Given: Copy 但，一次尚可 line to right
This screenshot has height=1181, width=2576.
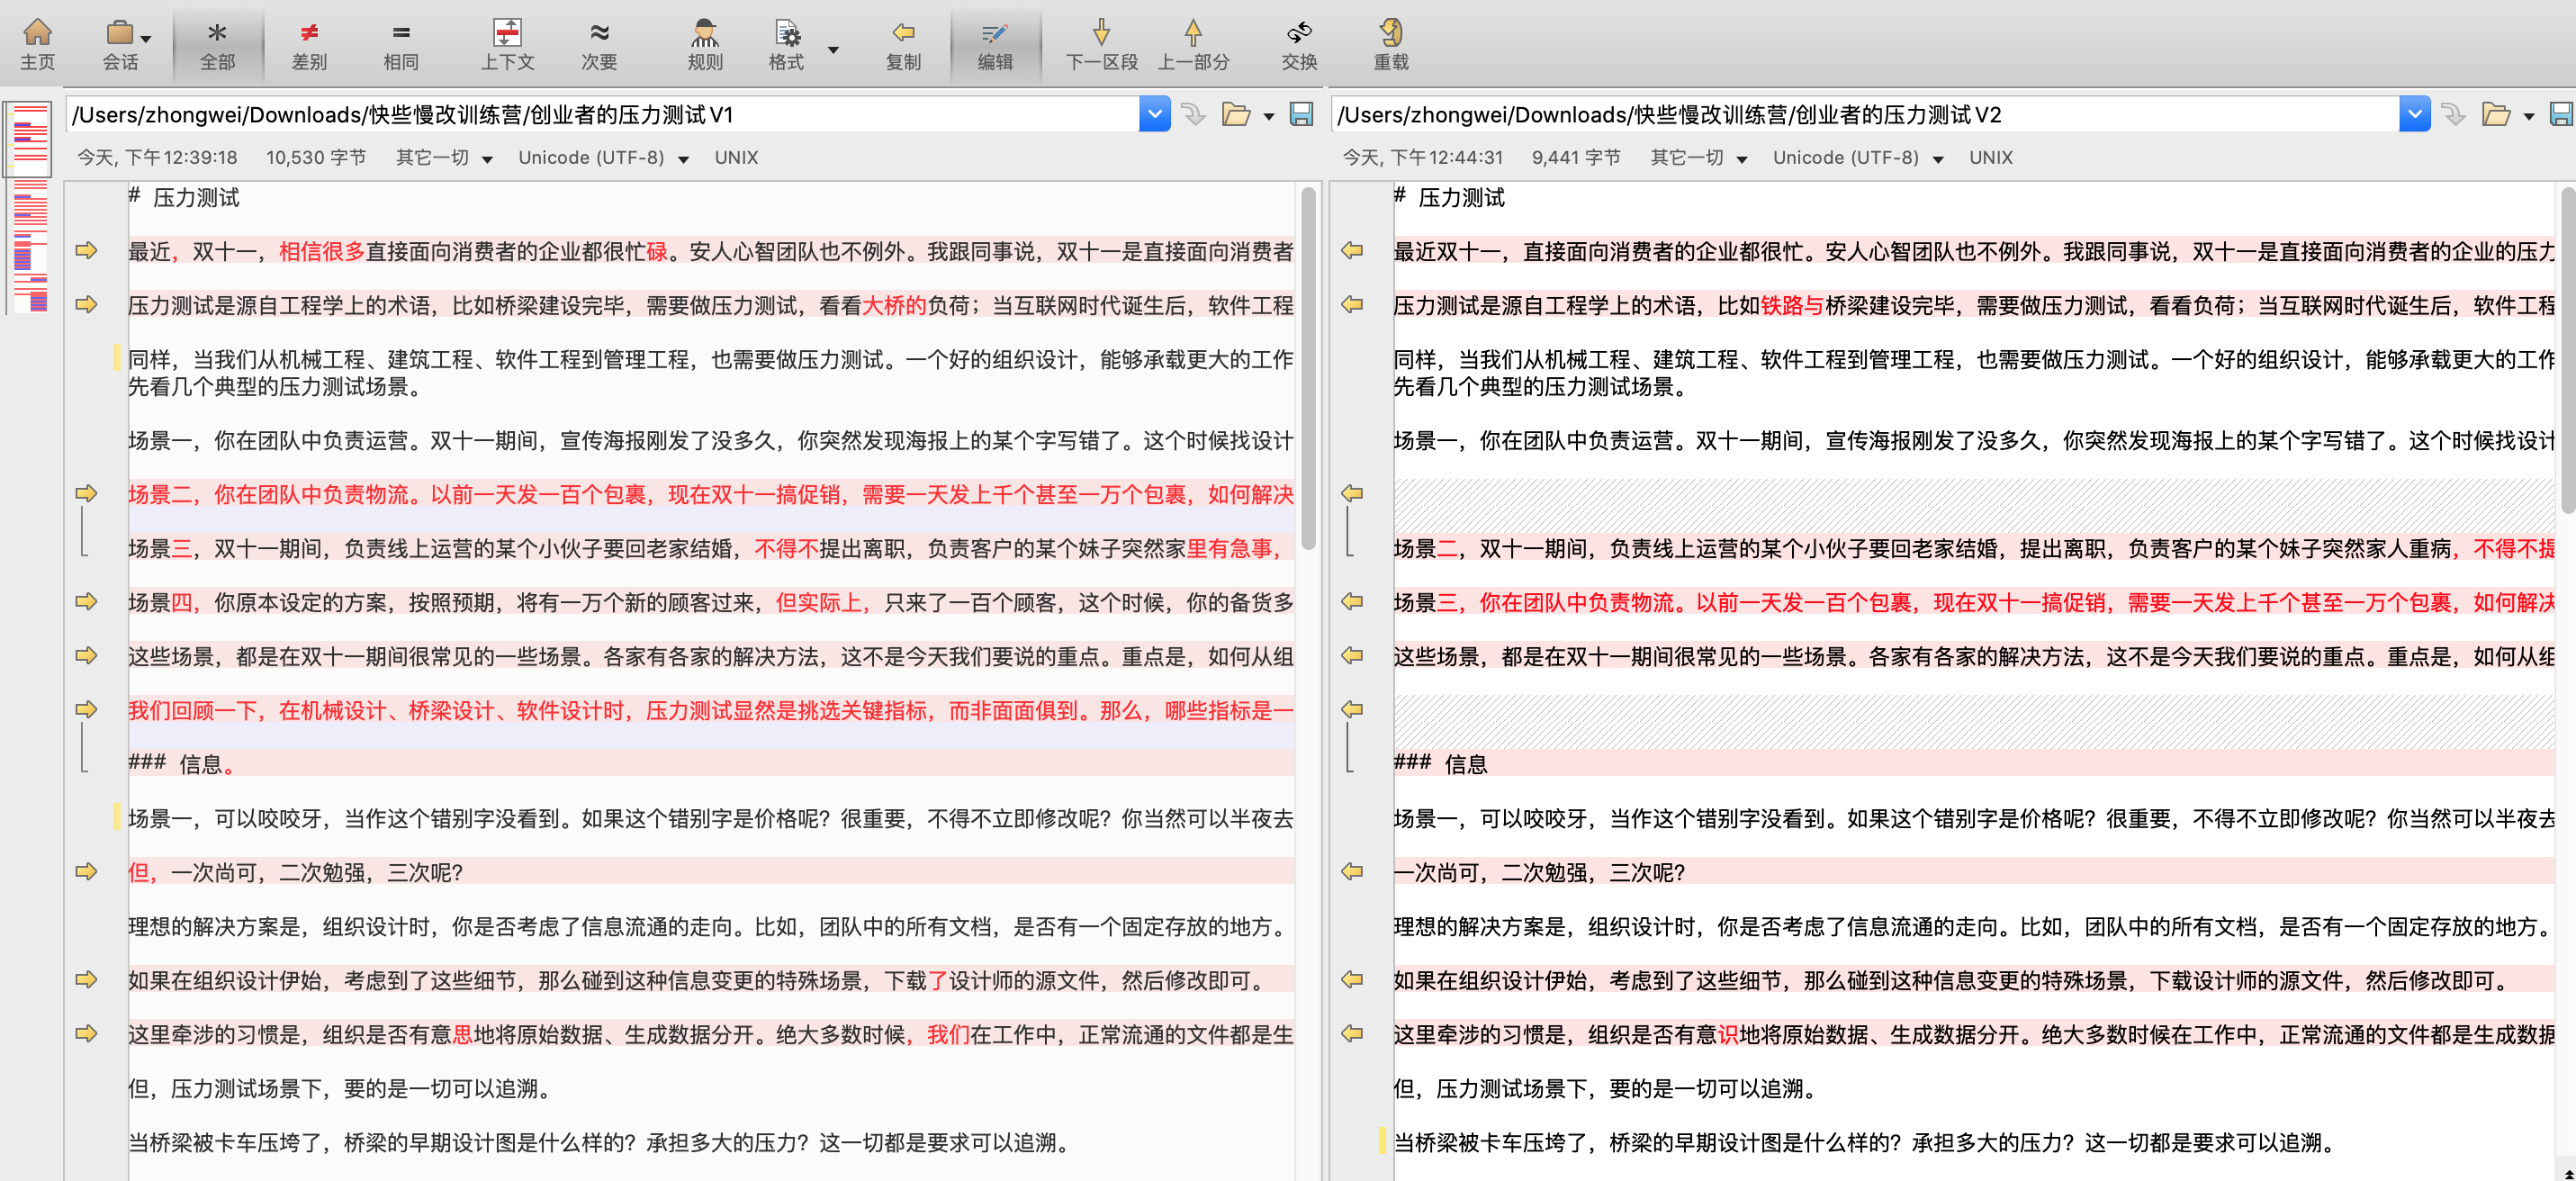Looking at the screenshot, I should click(x=86, y=872).
